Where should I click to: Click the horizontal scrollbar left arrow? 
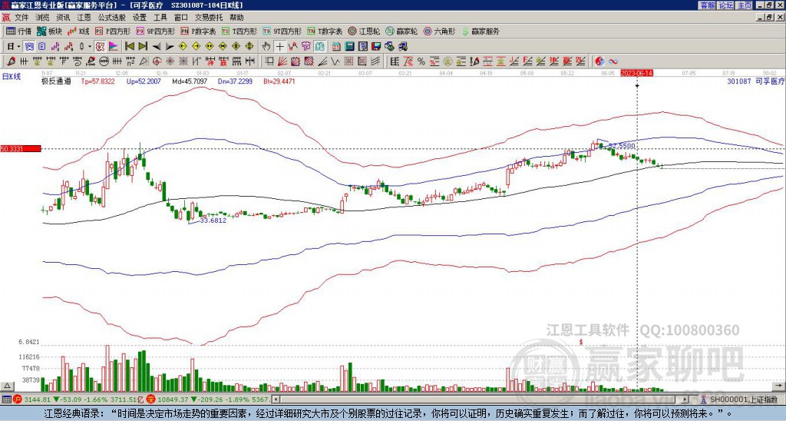pos(276,399)
